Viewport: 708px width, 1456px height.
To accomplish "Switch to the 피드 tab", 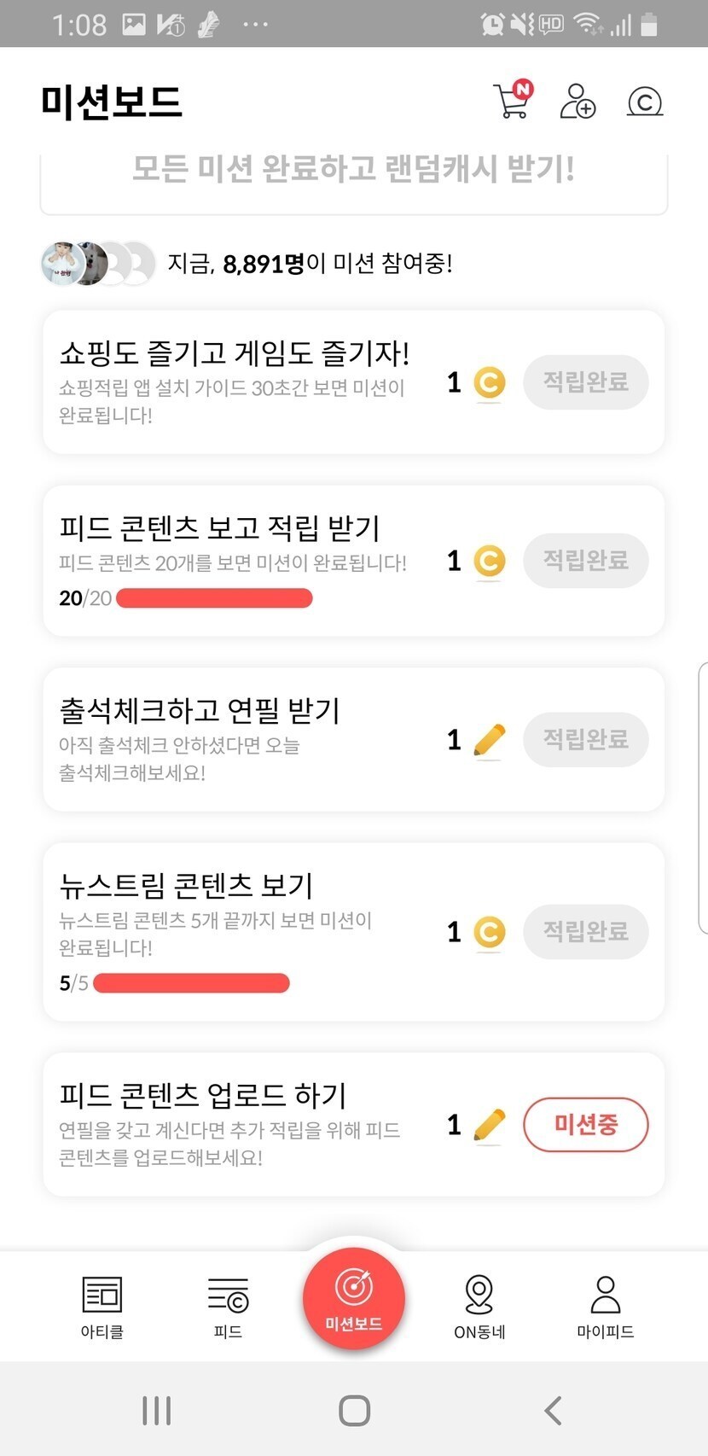I will click(228, 1306).
